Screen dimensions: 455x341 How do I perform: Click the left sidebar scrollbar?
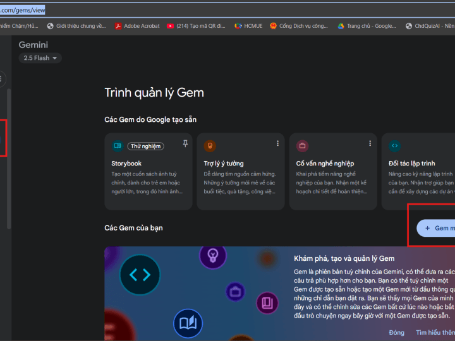click(9, 159)
